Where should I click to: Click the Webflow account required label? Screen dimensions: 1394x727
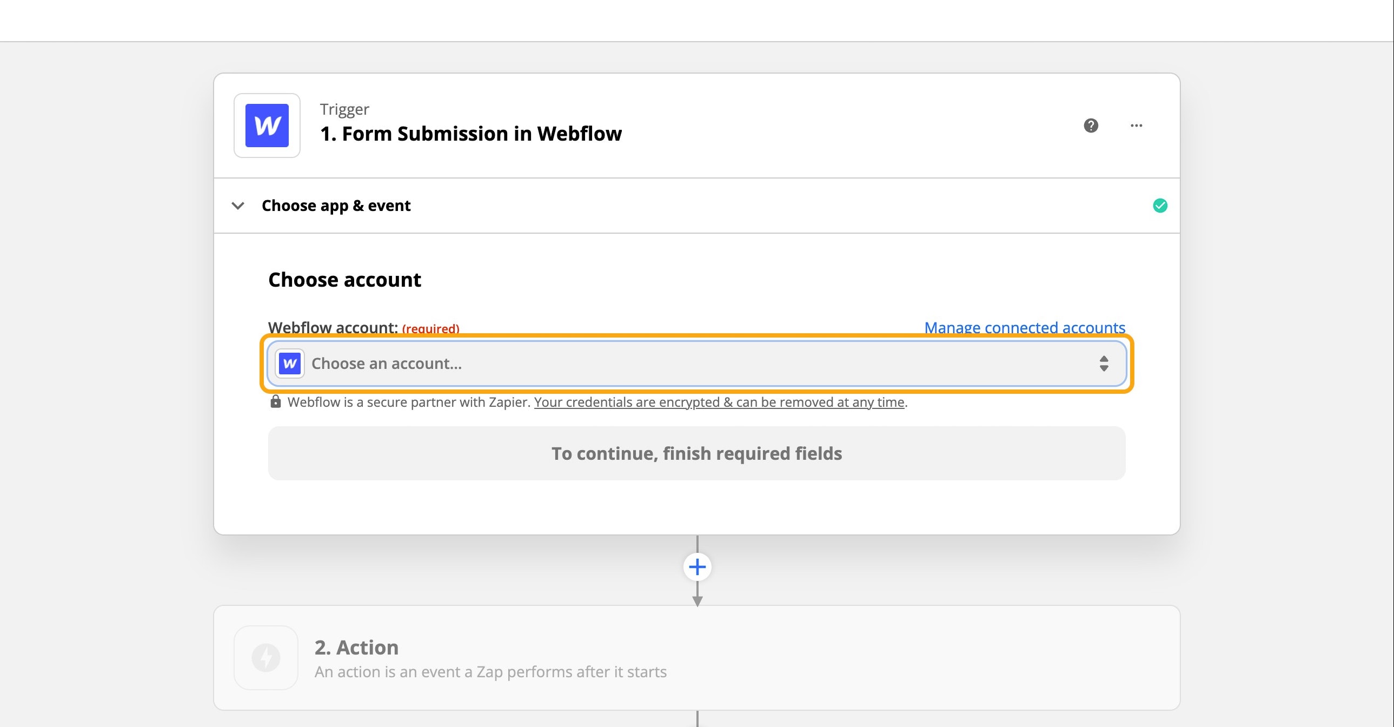click(363, 327)
